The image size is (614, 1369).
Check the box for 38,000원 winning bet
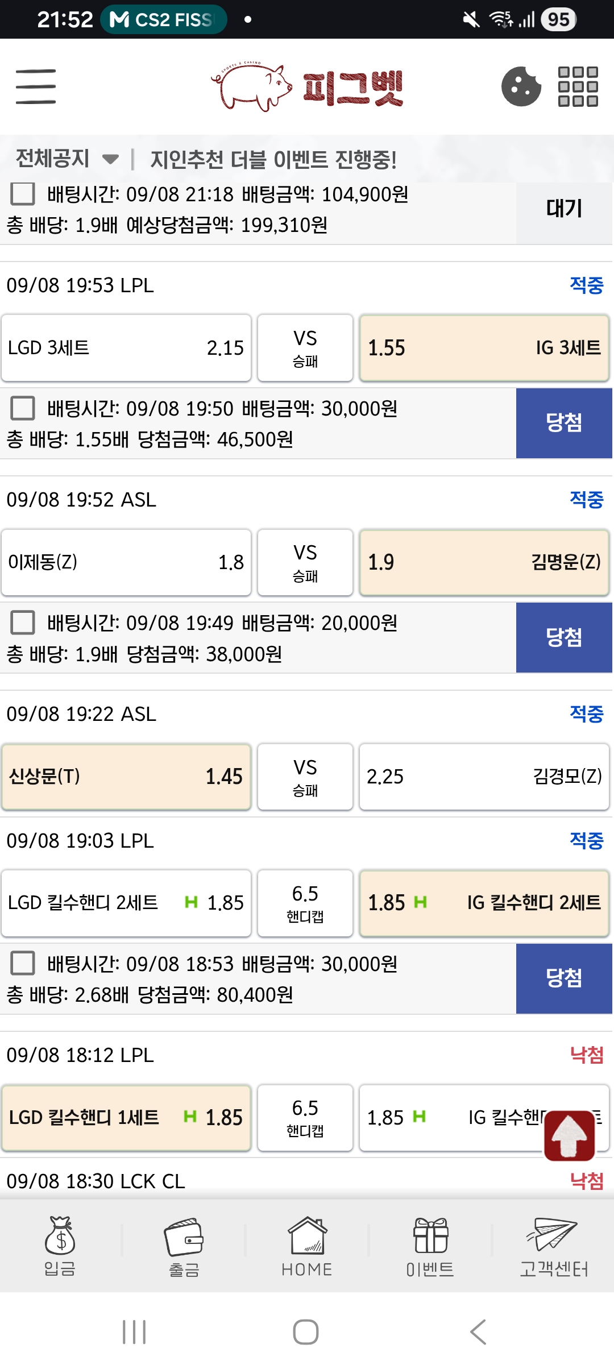[x=23, y=623]
